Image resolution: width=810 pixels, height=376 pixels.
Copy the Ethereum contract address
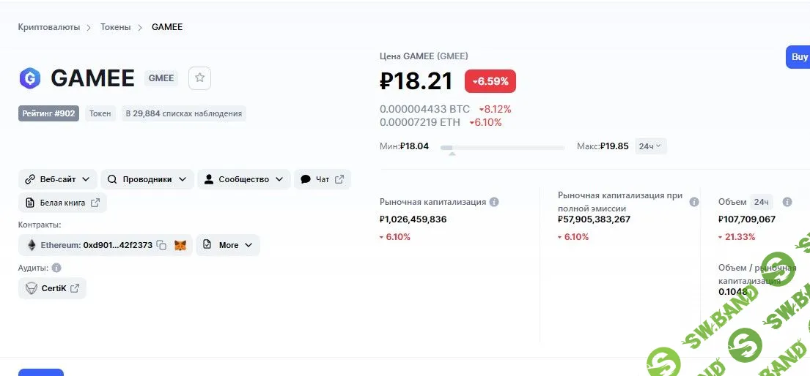(x=161, y=245)
